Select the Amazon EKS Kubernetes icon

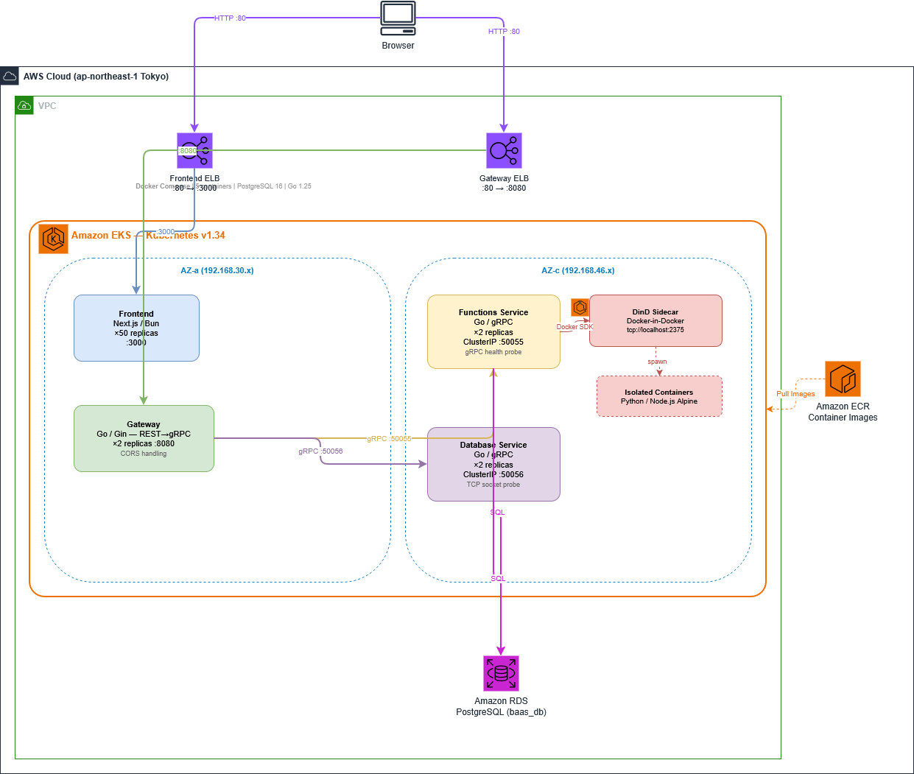[53, 239]
